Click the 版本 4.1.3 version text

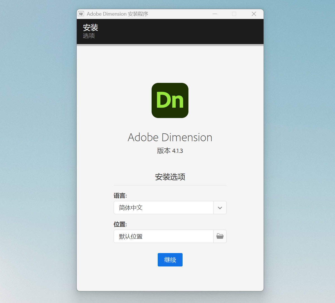(x=170, y=151)
